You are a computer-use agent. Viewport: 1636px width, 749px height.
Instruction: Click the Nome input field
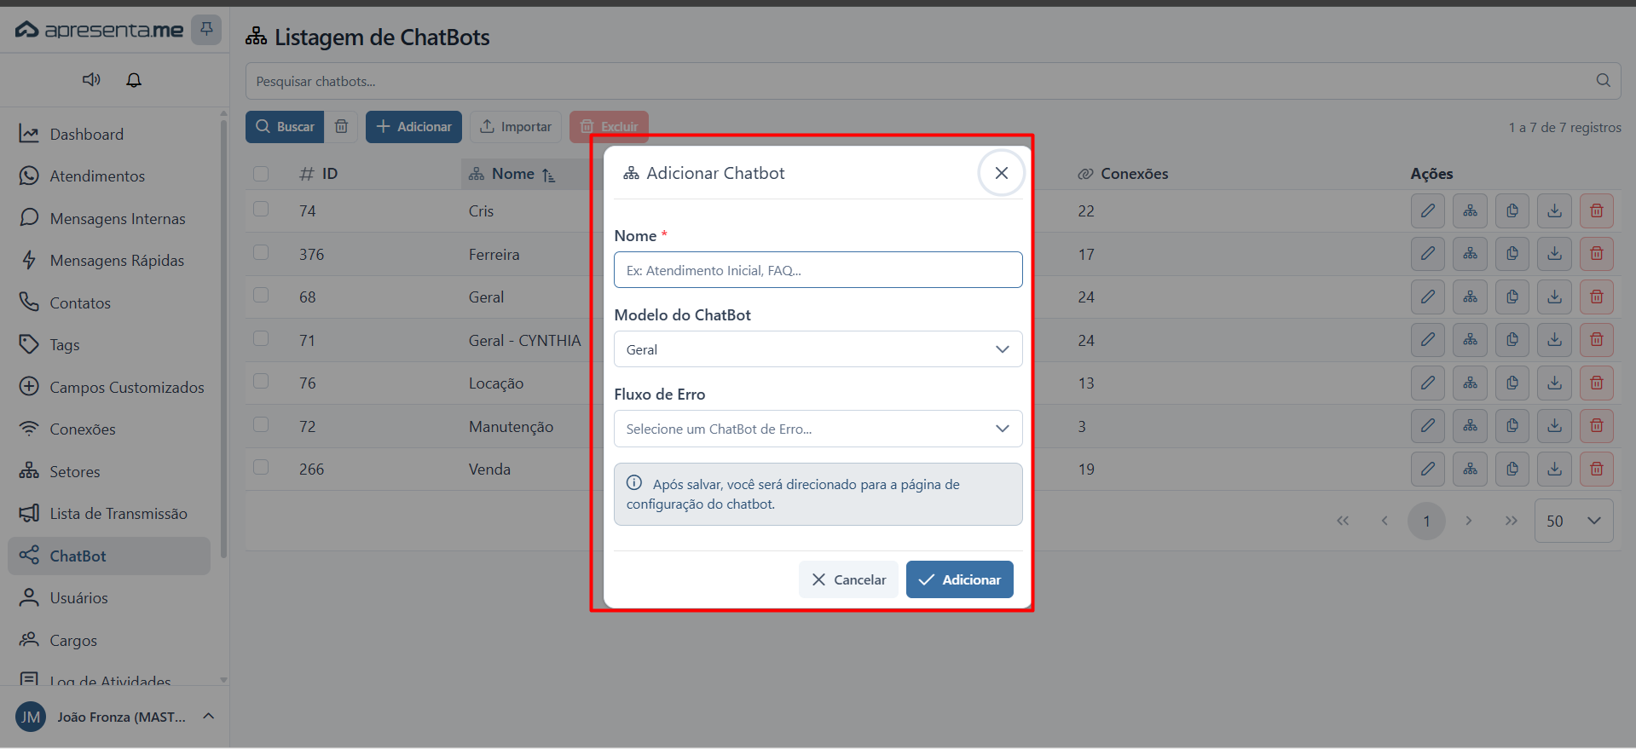point(818,270)
